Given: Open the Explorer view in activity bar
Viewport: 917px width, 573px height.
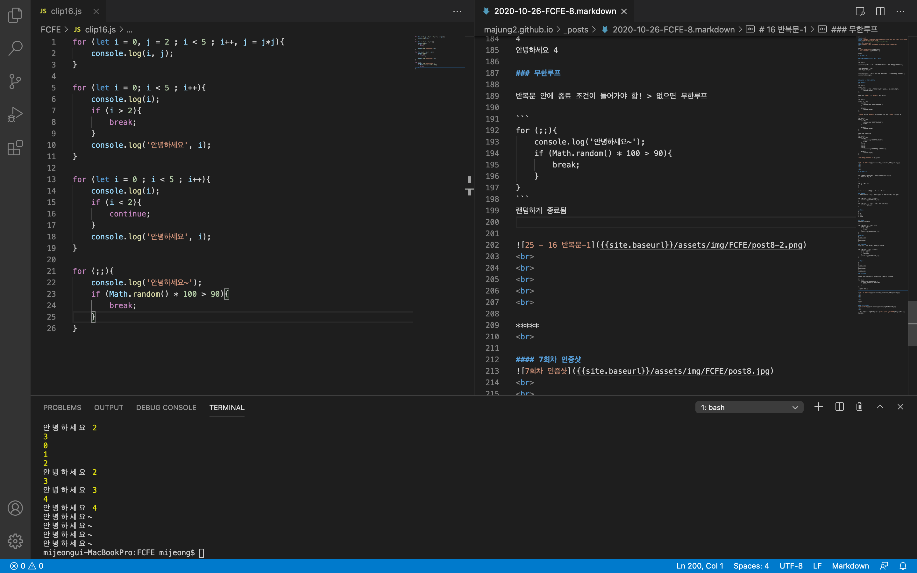Looking at the screenshot, I should [x=15, y=15].
